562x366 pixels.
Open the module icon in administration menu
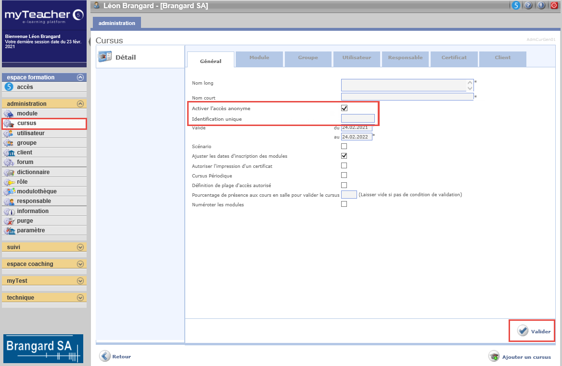click(9, 114)
